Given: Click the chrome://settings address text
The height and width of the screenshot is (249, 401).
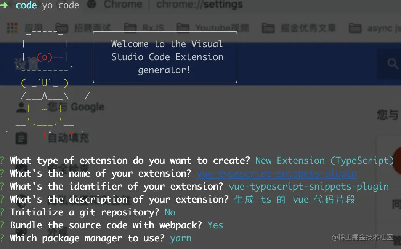Looking at the screenshot, I should point(199,4).
